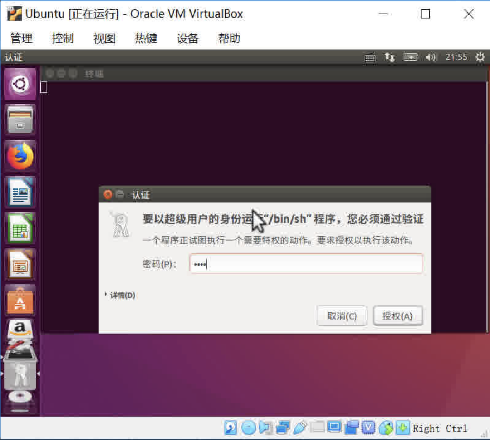
Task: Open the 管理 menu
Action: coord(21,38)
